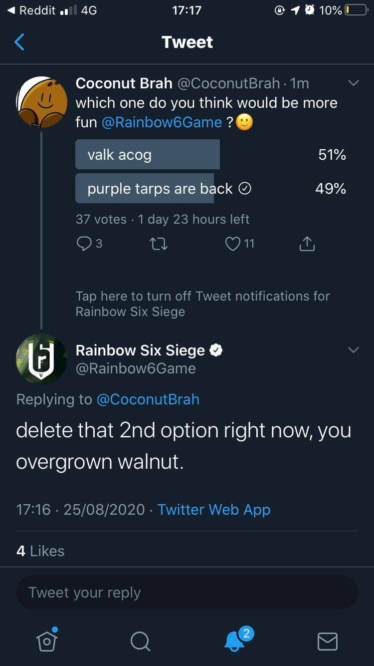
Task: Open notifications bell with badge
Action: (x=234, y=641)
